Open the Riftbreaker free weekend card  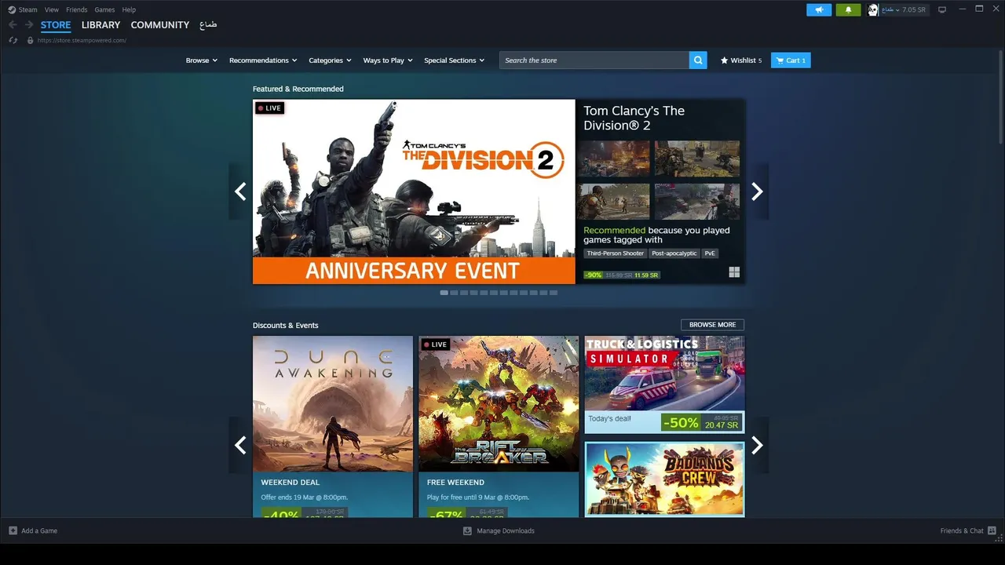[499, 427]
